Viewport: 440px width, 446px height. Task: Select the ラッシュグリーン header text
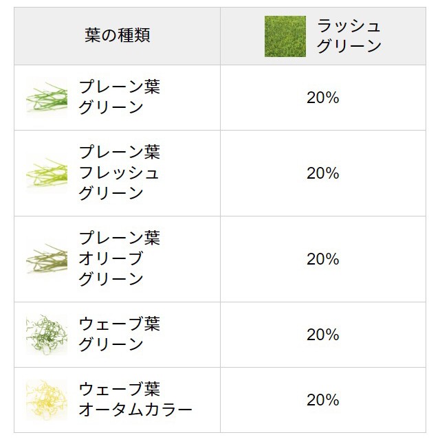349,36
